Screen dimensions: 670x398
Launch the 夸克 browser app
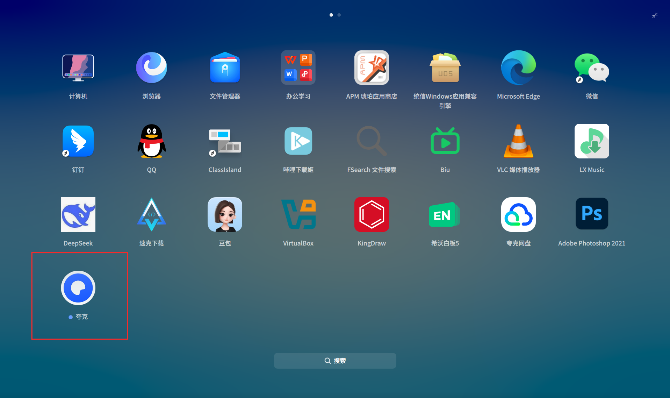pyautogui.click(x=78, y=288)
